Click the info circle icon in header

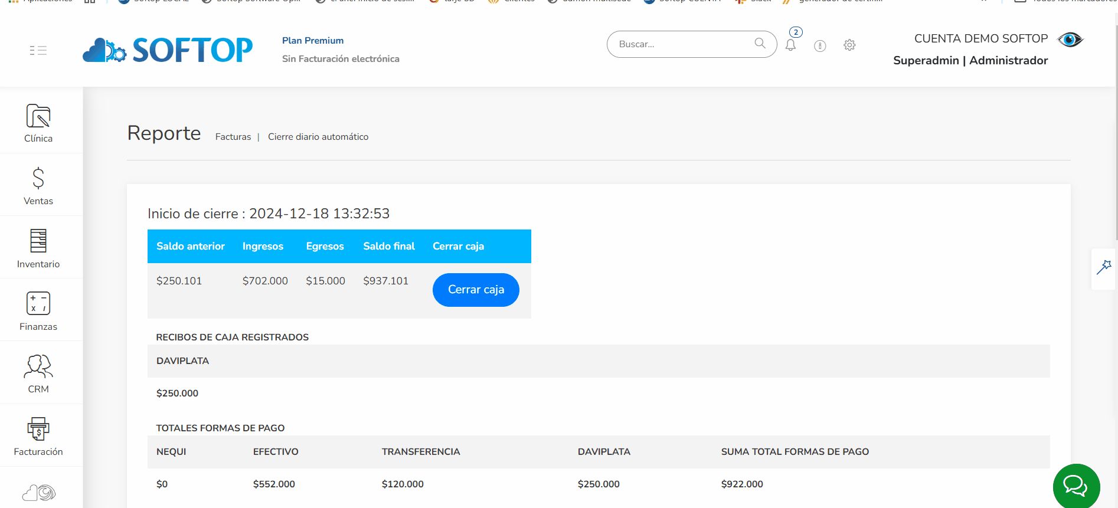[x=820, y=45]
